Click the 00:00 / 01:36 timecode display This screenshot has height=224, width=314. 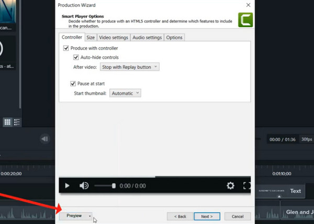pyautogui.click(x=283, y=139)
